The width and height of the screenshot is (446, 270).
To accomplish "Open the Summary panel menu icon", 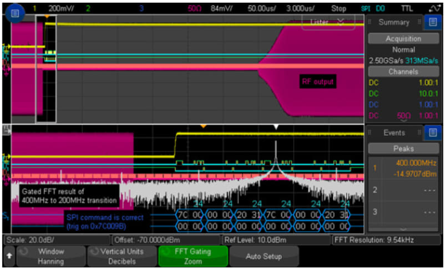I will (x=433, y=22).
